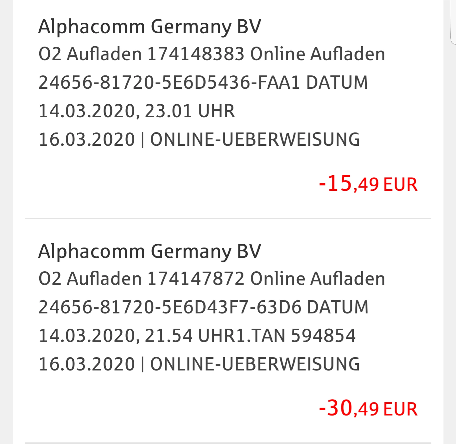Tap booking date 16.03.2020 above -30,49 EUR

pos(87,364)
